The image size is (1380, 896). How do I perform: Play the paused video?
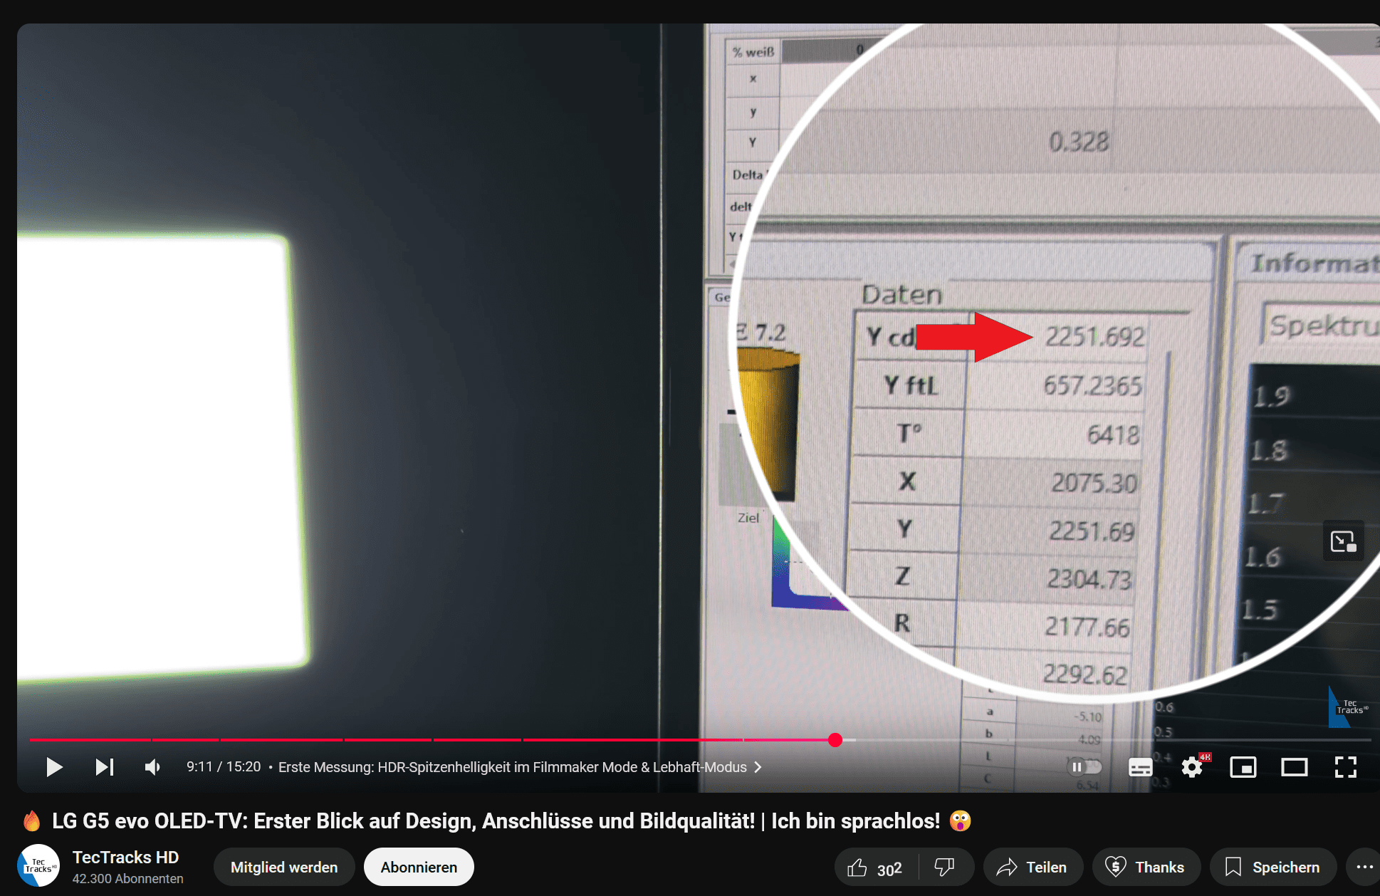tap(54, 767)
